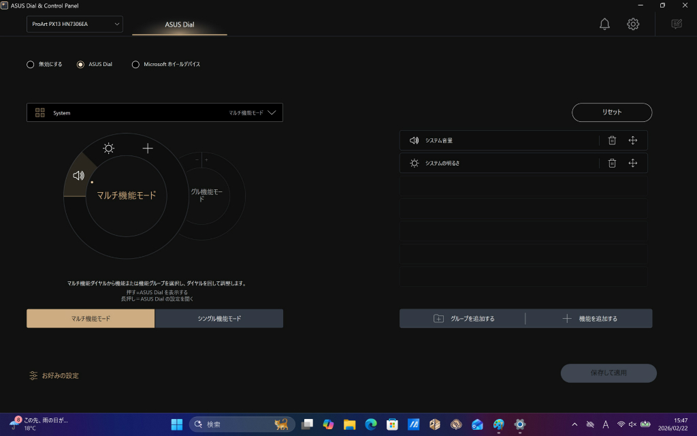Open Wi-Fi network tray icon
This screenshot has width=697, height=436.
click(x=621, y=424)
